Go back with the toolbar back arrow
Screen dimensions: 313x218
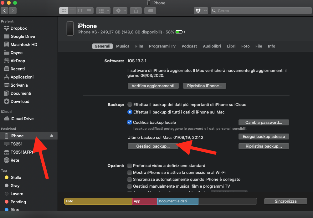[5, 11]
